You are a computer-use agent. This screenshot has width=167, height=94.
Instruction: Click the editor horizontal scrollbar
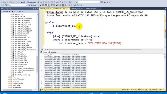95,49
